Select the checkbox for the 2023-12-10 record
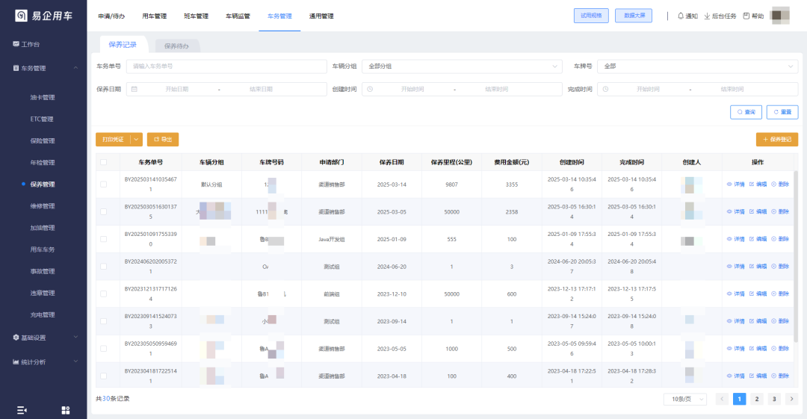Screen dimensions: 807x419 [x=103, y=294]
